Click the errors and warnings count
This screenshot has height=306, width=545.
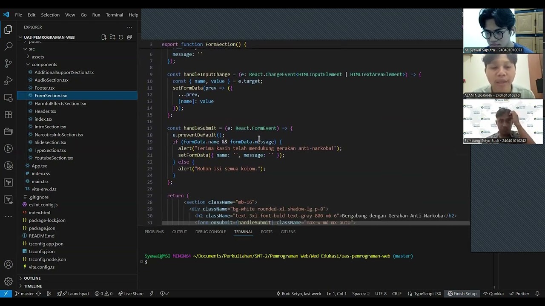point(103,294)
